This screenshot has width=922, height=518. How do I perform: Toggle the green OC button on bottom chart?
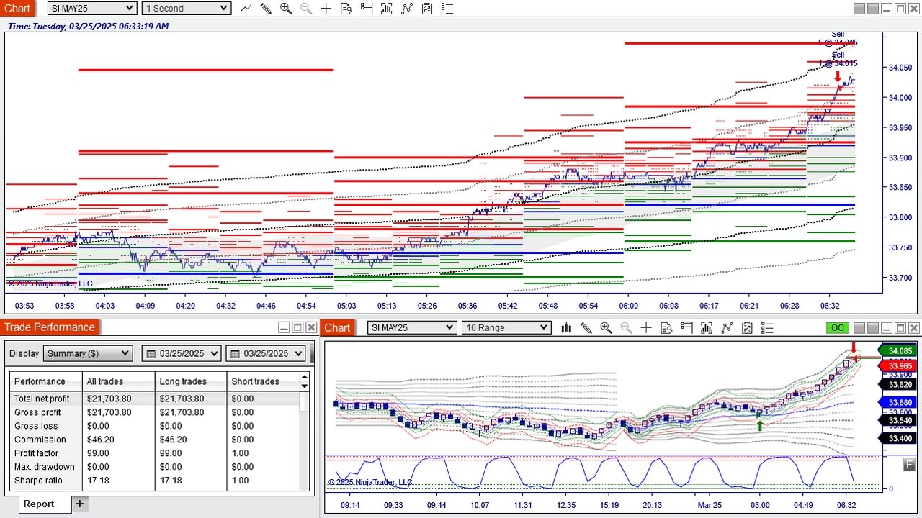pos(838,328)
